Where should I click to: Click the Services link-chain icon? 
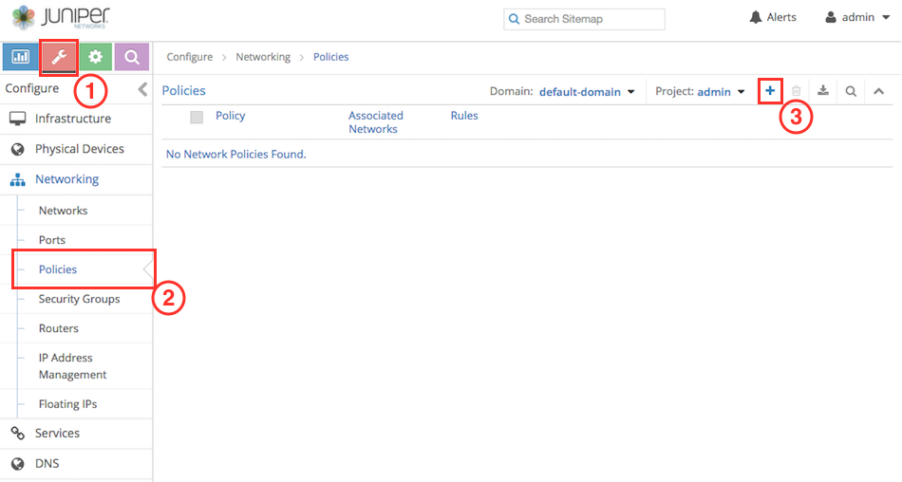pos(17,434)
